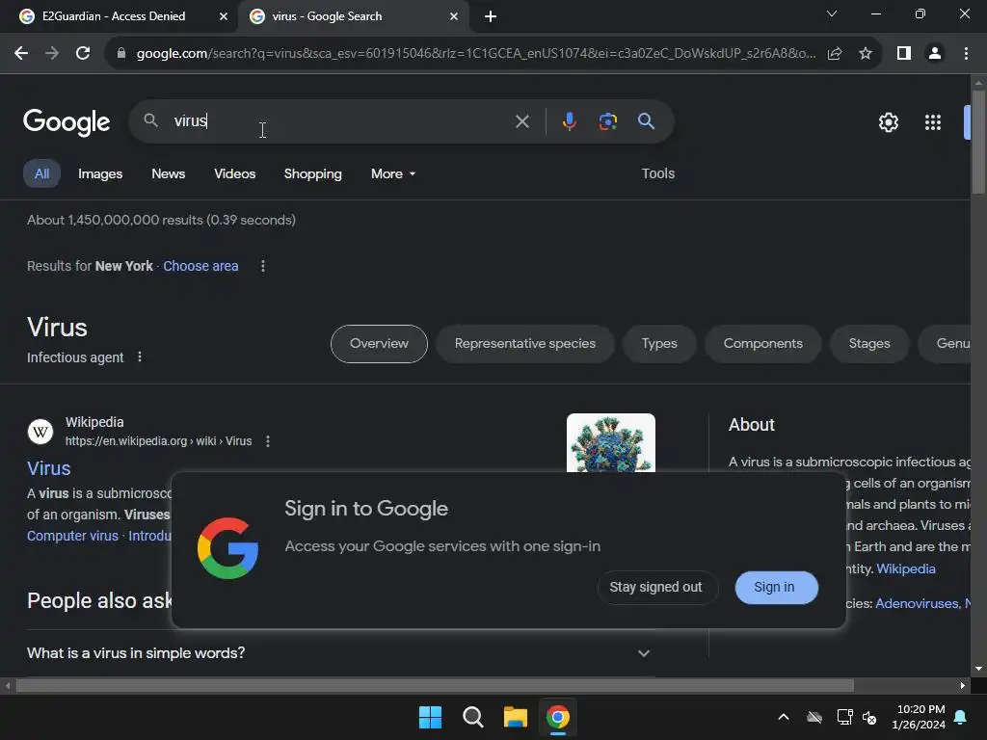This screenshot has height=740, width=987.
Task: Open the muted volume icon in the tray
Action: (869, 717)
